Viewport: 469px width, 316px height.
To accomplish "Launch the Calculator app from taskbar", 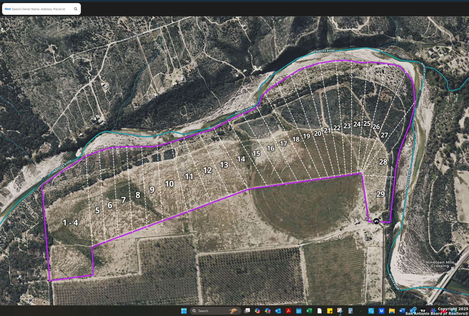I will click(350, 311).
